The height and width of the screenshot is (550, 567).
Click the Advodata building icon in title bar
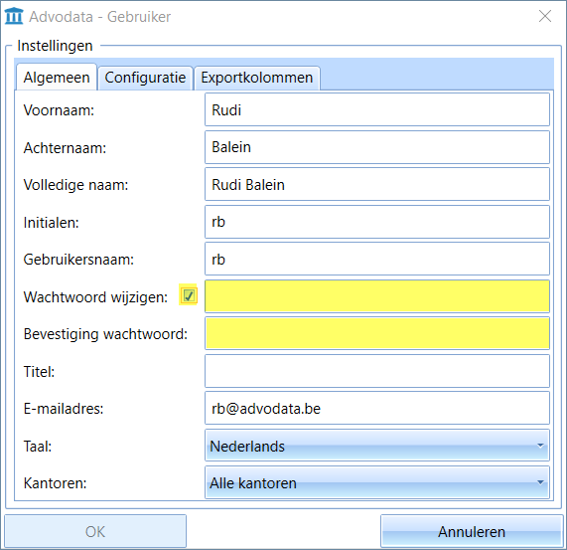[14, 16]
